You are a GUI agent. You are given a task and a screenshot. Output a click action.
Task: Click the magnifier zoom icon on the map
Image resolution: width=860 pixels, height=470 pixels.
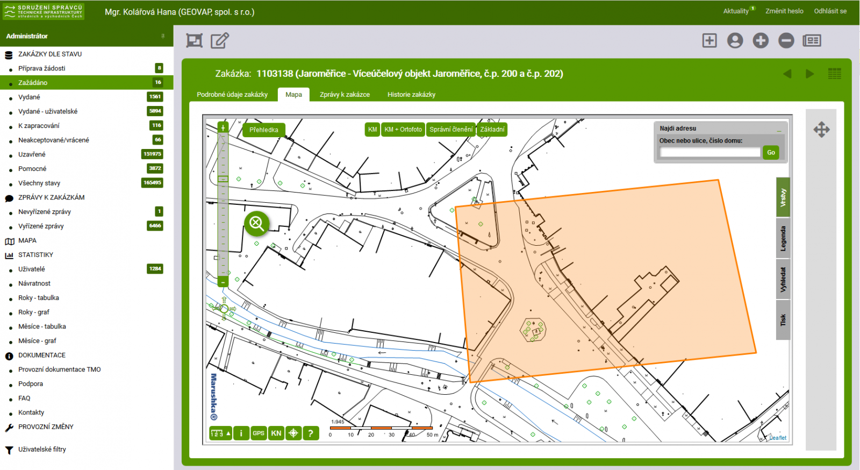(256, 223)
